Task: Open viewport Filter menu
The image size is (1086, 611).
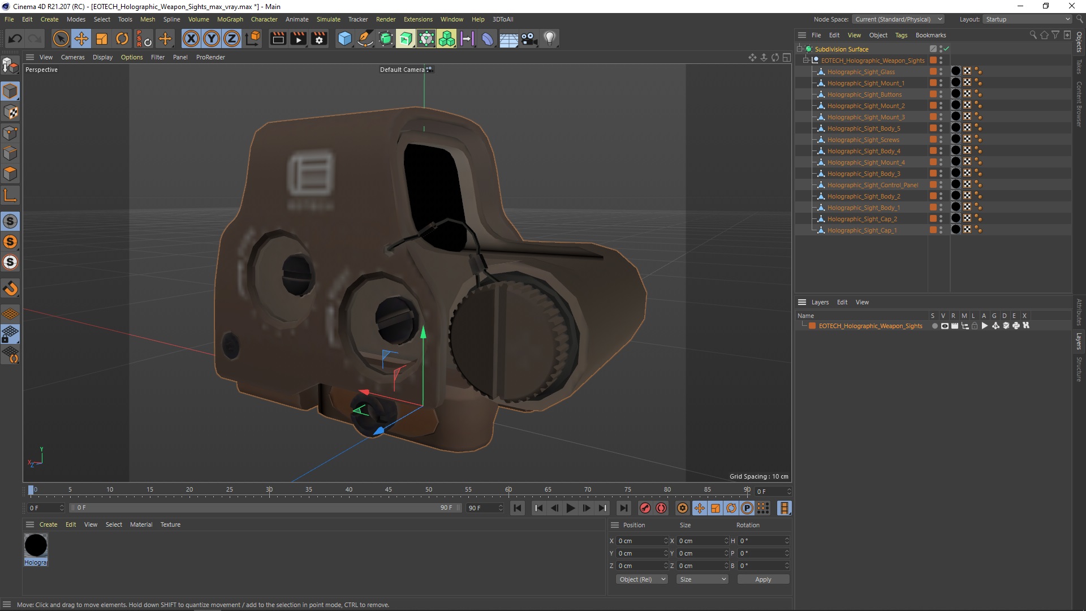Action: click(158, 57)
